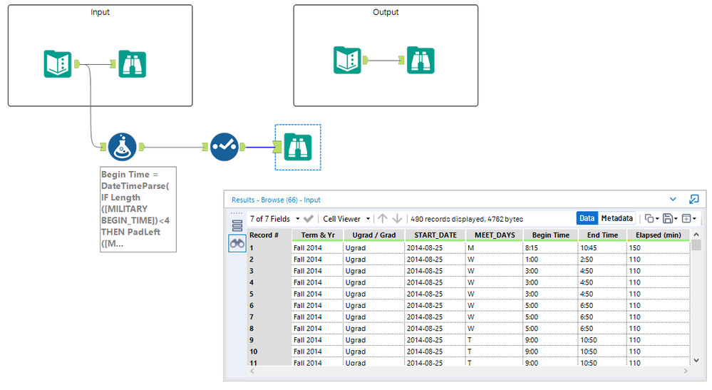Click Ugrad cell in record 4
This screenshot has height=390, width=712.
click(x=373, y=282)
